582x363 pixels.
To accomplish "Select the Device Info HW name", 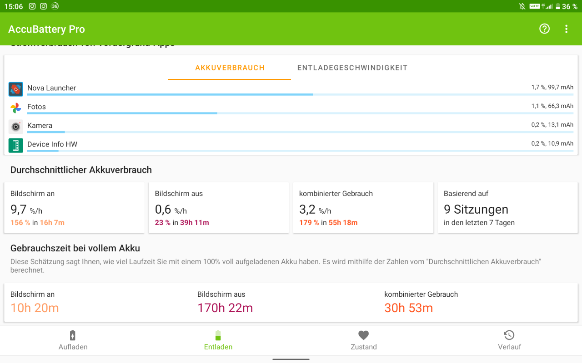I will pyautogui.click(x=52, y=144).
